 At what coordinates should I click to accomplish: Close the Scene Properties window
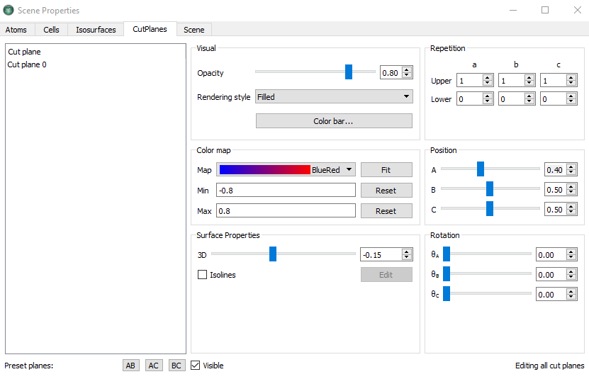(578, 10)
